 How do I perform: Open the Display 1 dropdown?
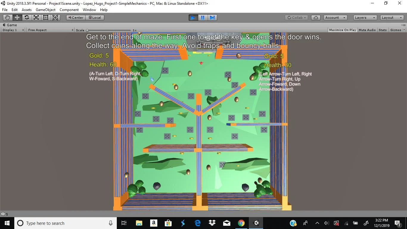pyautogui.click(x=13, y=30)
